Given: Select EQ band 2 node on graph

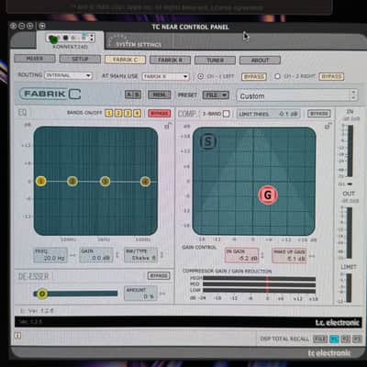Looking at the screenshot, I should coord(72,182).
